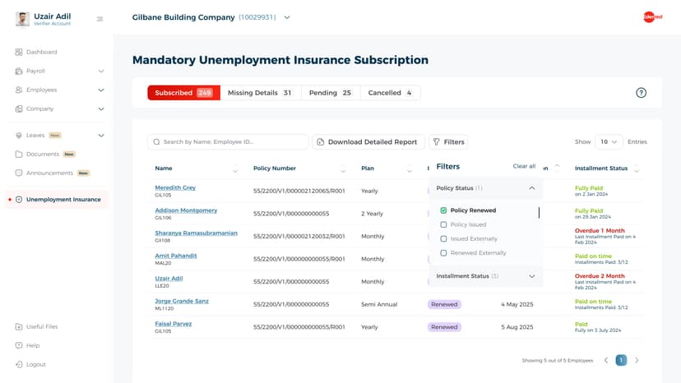Image resolution: width=681 pixels, height=383 pixels.
Task: Open Meredith Grey employee link
Action: tap(175, 187)
